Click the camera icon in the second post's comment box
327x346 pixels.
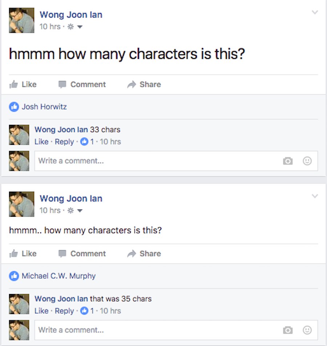(x=288, y=330)
